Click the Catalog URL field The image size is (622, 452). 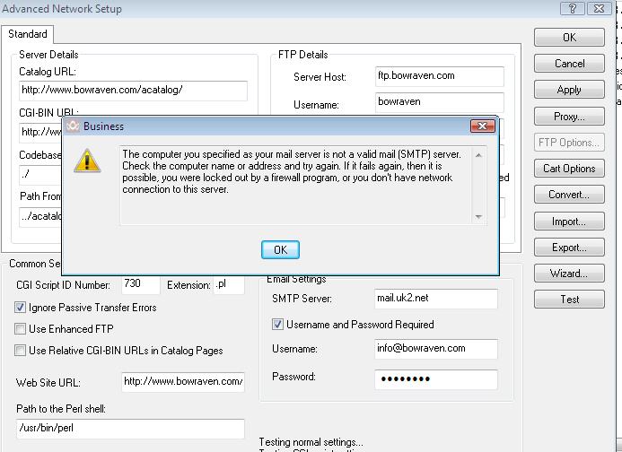pyautogui.click(x=133, y=91)
